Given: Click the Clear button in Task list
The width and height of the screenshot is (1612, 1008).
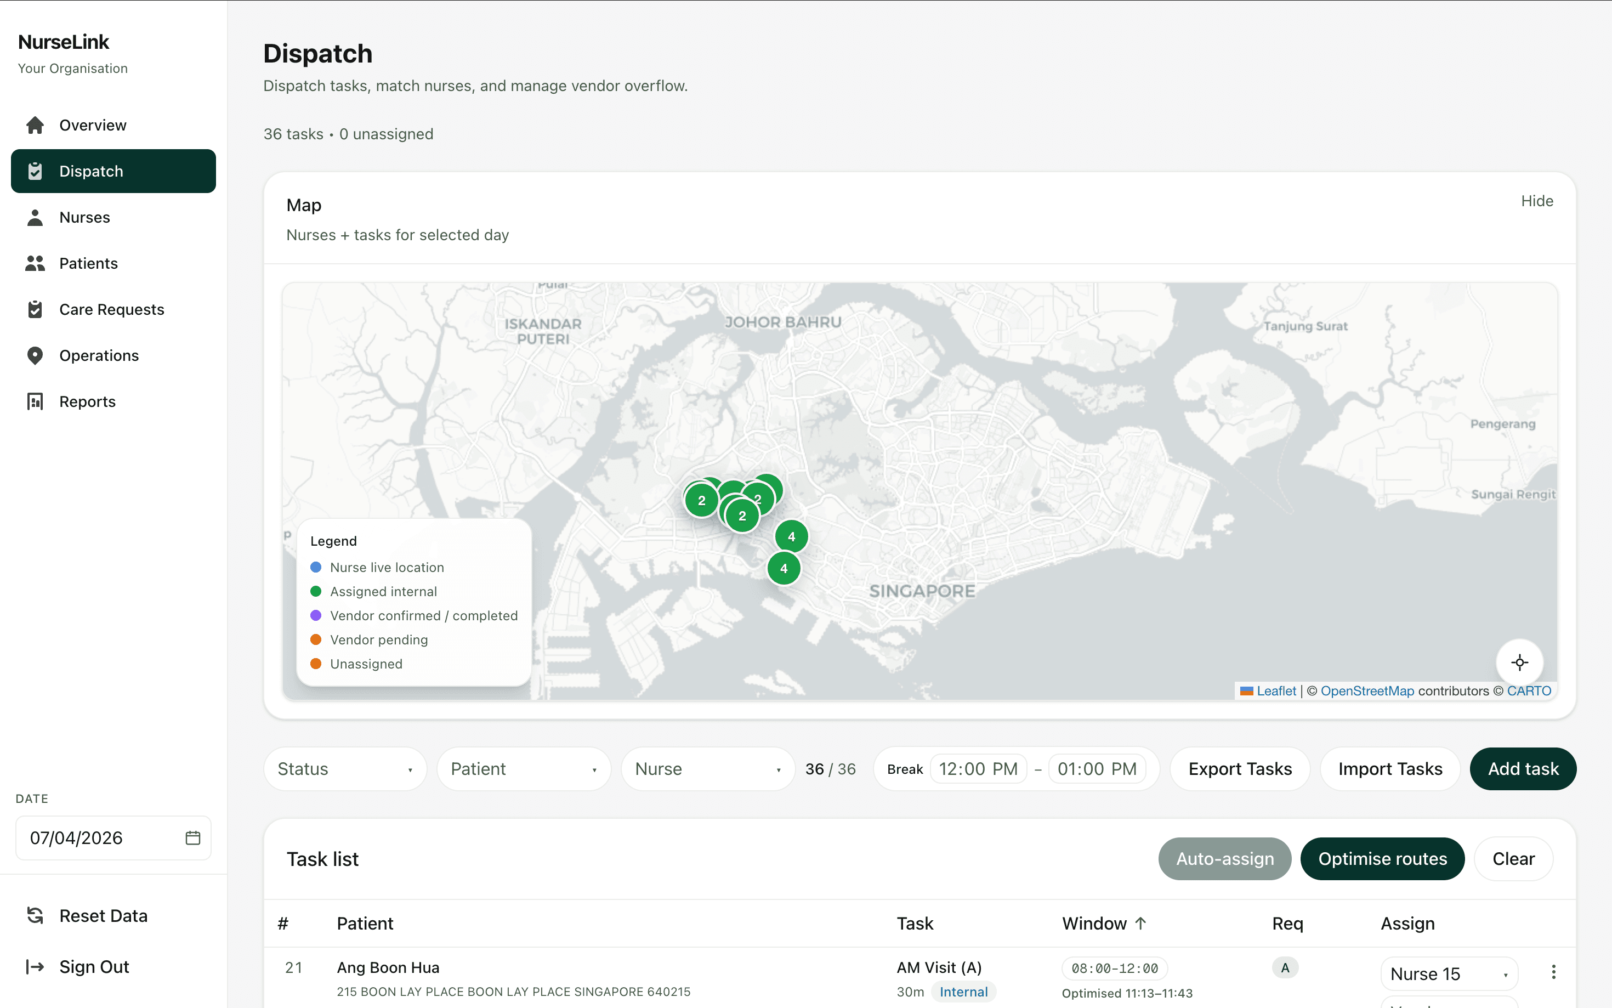Looking at the screenshot, I should click(x=1513, y=859).
